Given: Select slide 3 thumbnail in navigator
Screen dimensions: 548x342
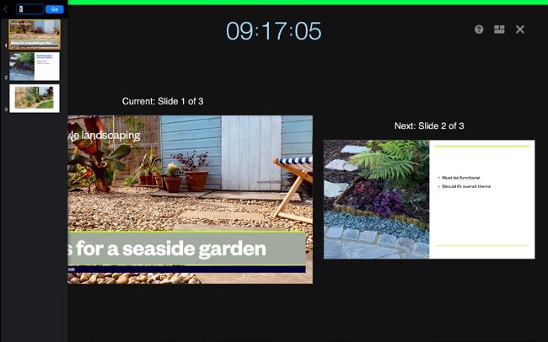Looking at the screenshot, I should click(35, 99).
